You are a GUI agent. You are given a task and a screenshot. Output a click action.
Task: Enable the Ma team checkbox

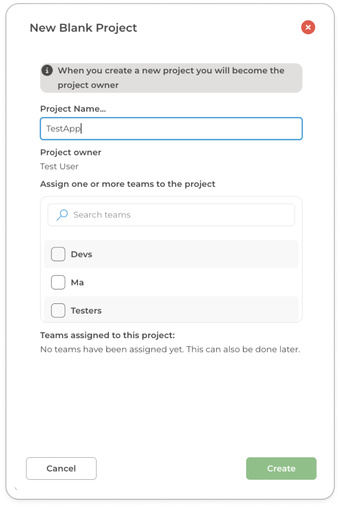pos(59,282)
